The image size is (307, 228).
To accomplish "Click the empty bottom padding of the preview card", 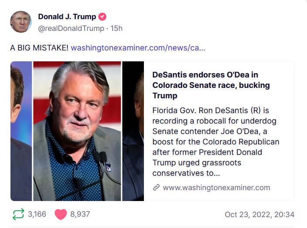I will click(x=218, y=197).
